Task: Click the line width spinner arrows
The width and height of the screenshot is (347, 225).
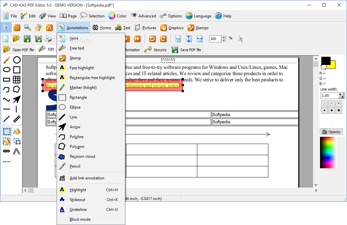Action: point(341,95)
